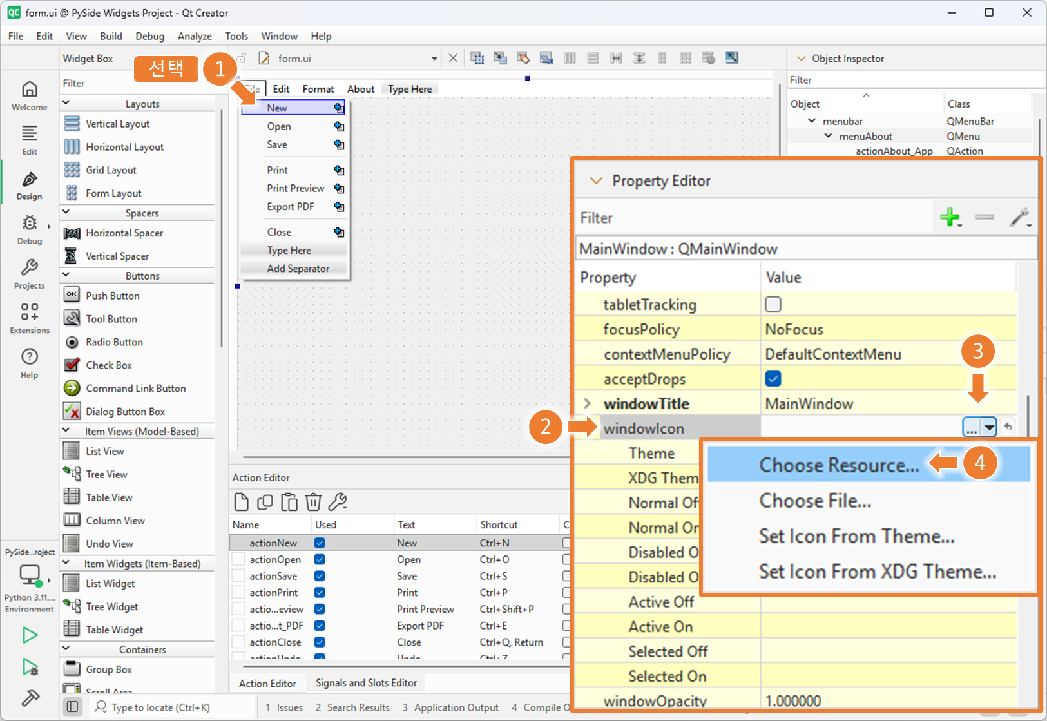Click the Paste action icon in Action Editor
The height and width of the screenshot is (721, 1047).
coord(289,501)
